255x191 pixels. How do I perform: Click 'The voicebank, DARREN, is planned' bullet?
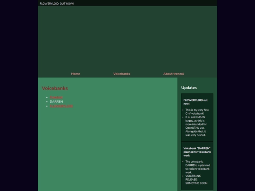197,167
